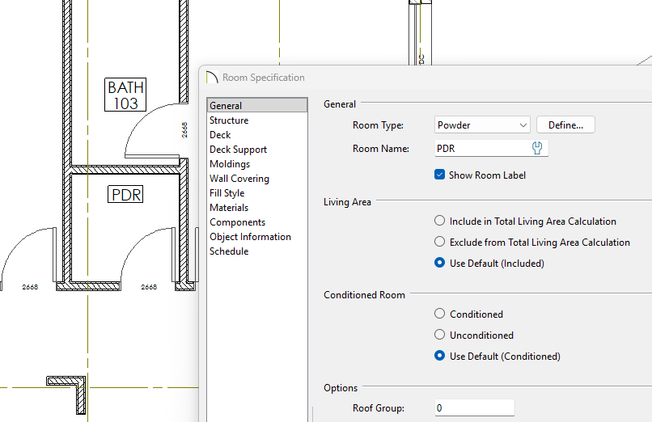Viewport: 652px width, 422px height.
Task: Click the wrench icon beside Room Name
Action: [536, 148]
